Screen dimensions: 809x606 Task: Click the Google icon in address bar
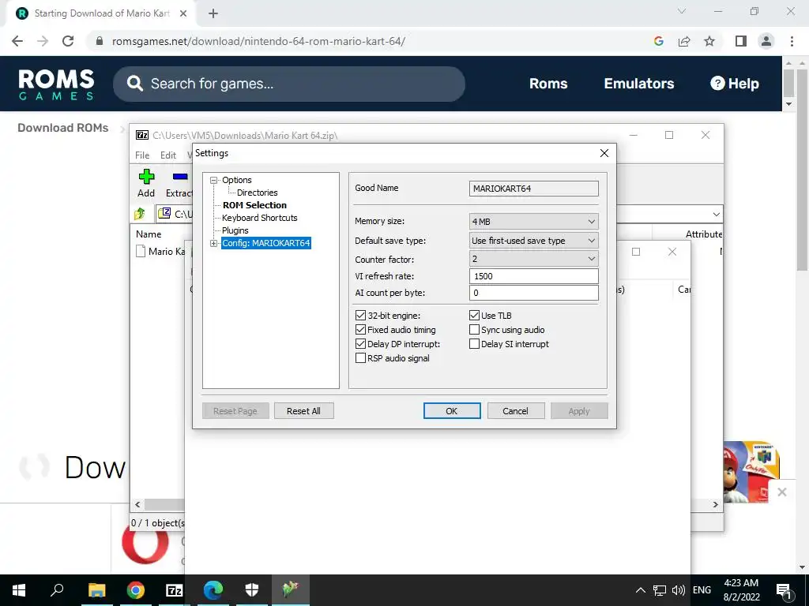tap(658, 41)
